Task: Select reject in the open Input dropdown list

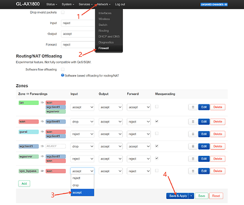Action: (x=82, y=178)
